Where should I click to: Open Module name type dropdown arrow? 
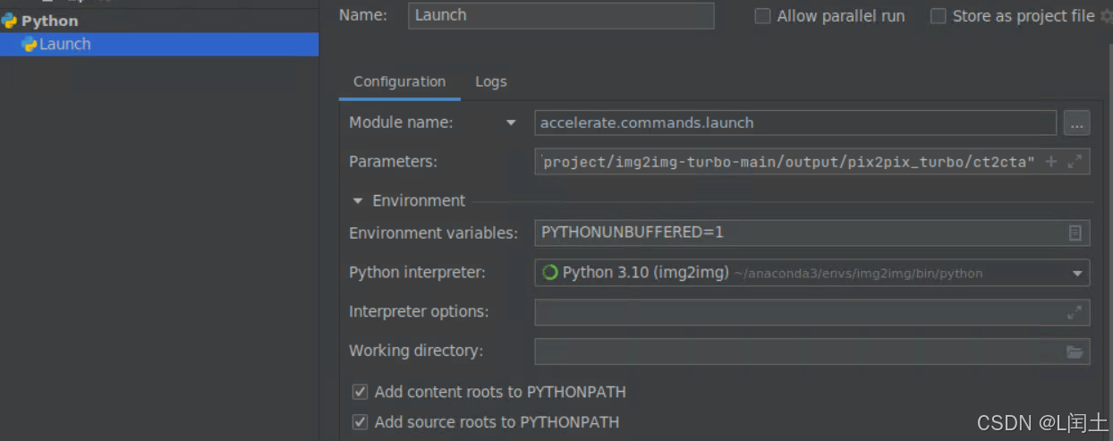511,123
